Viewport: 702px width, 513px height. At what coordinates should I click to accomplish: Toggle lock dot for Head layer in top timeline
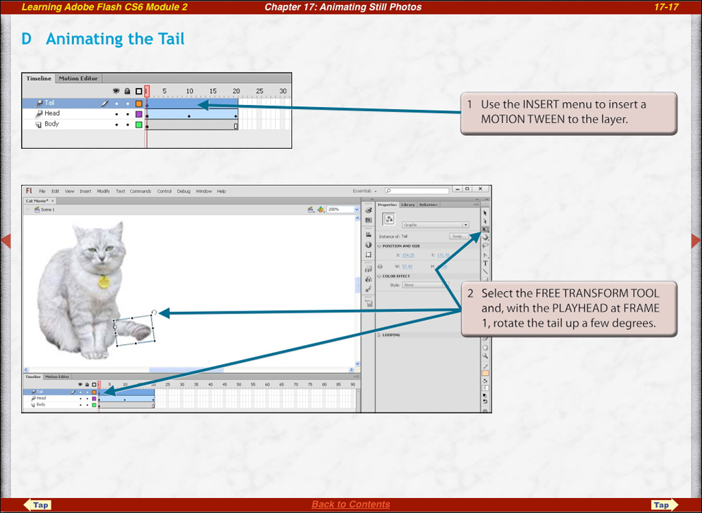point(128,114)
